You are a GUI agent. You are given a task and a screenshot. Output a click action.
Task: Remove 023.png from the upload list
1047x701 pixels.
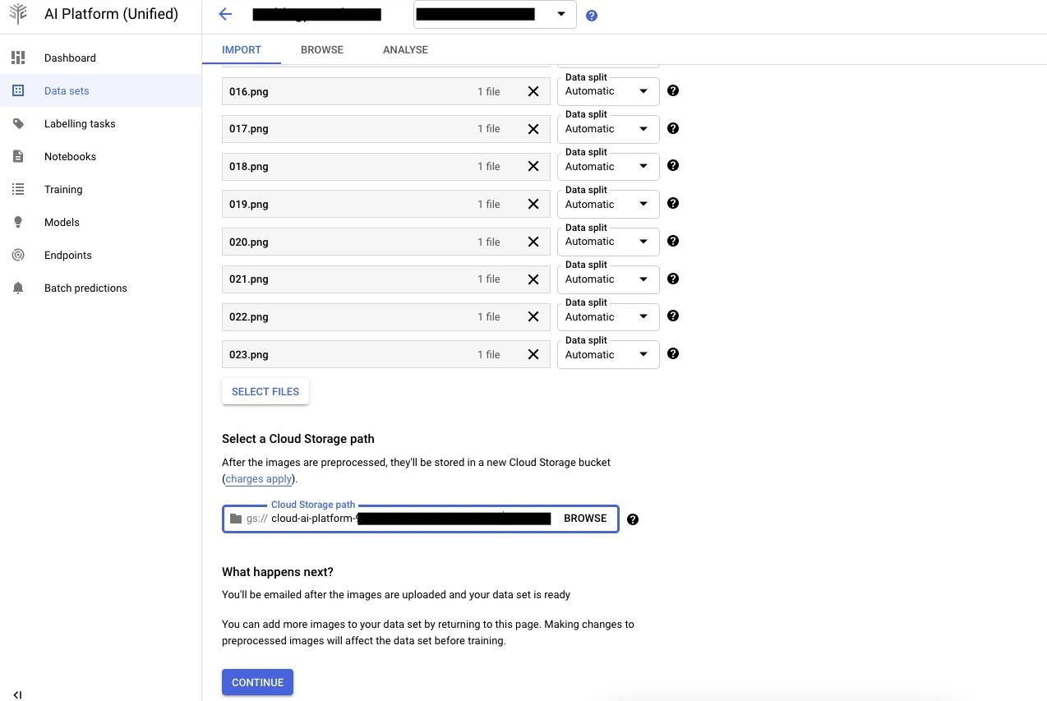(x=533, y=354)
